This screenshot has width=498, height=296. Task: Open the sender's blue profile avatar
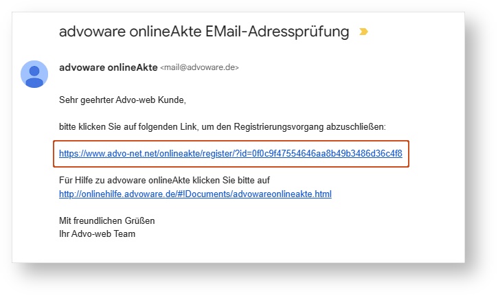34,74
